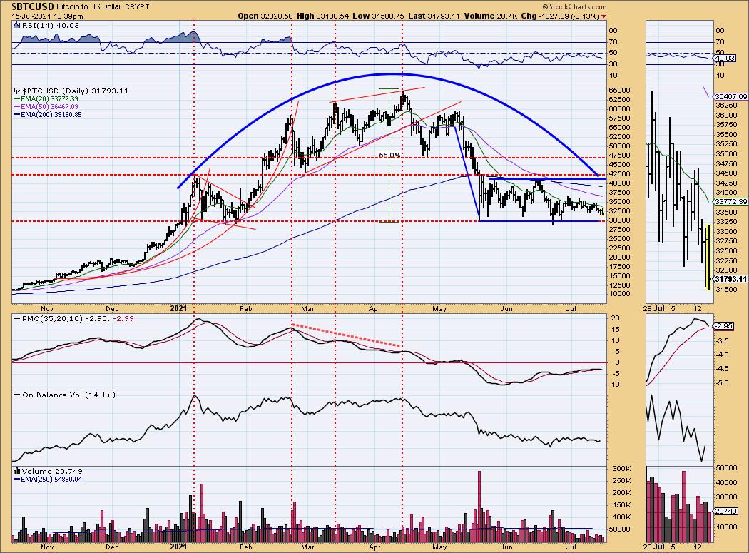Click the 40.03 RSI value tag
749x553 pixels.
[723, 58]
